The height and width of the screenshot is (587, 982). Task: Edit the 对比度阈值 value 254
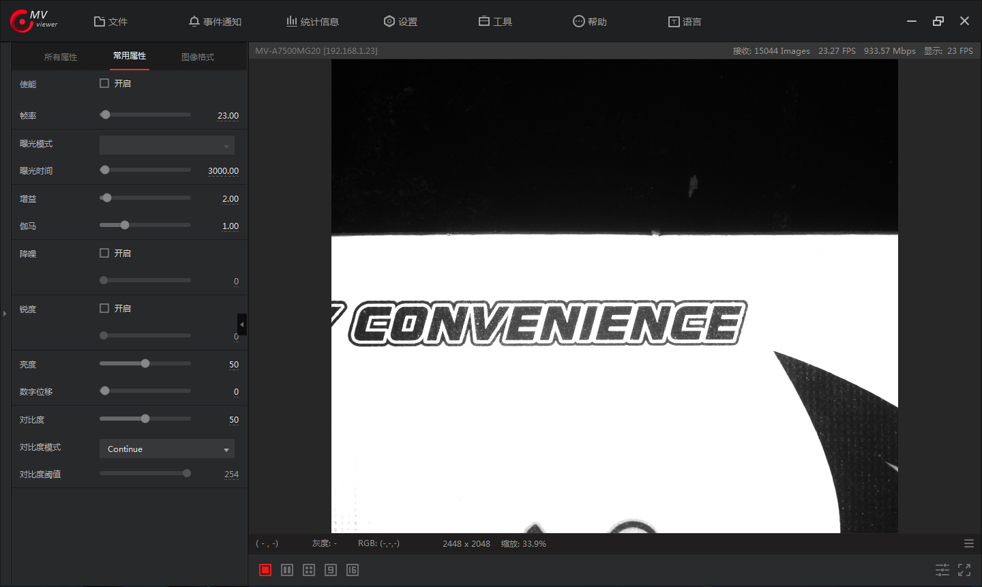231,475
